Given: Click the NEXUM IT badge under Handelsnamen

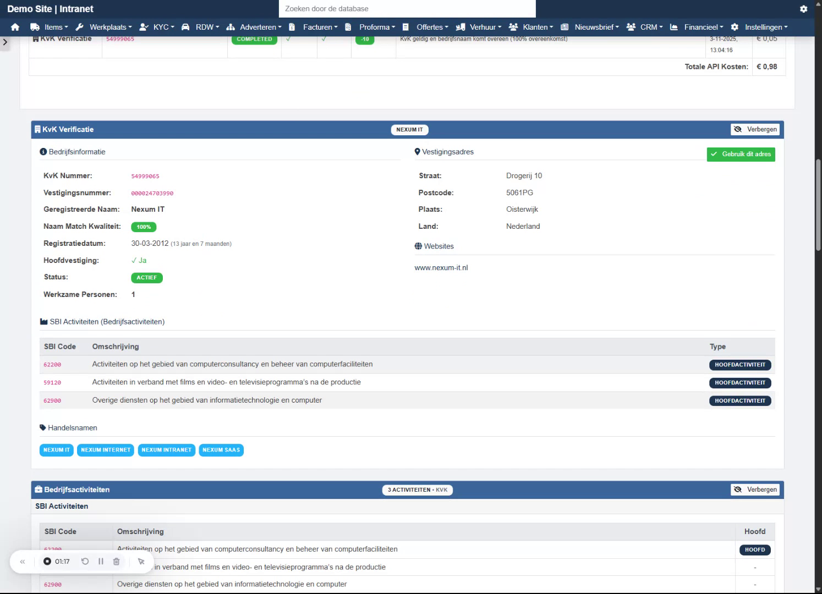Looking at the screenshot, I should pos(57,450).
